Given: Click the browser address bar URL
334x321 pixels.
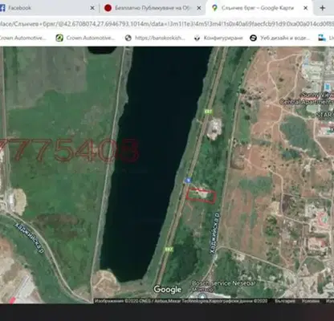Looking at the screenshot, I should coord(167,24).
